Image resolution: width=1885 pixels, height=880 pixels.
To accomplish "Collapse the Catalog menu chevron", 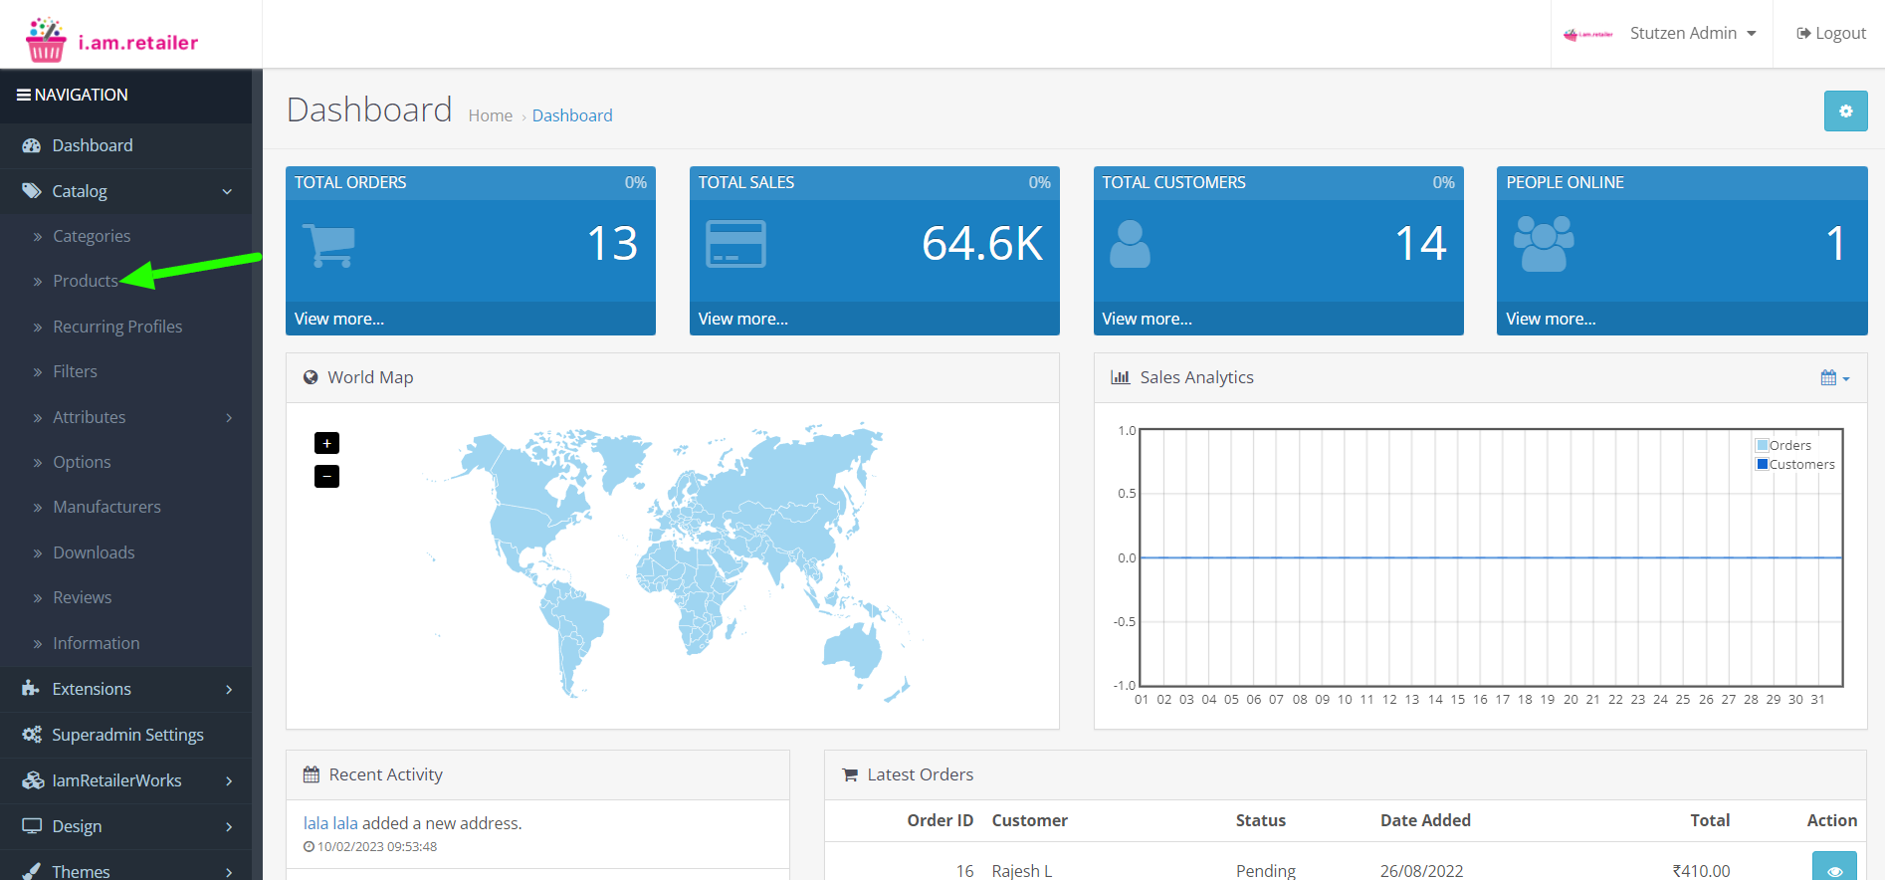I will 227,191.
